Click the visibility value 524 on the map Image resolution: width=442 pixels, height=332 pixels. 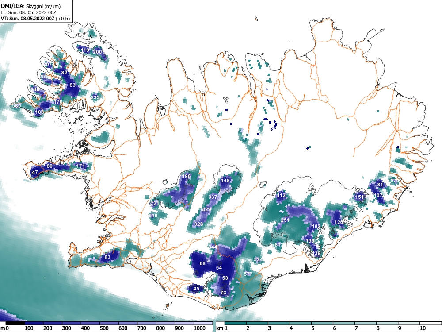point(258,259)
